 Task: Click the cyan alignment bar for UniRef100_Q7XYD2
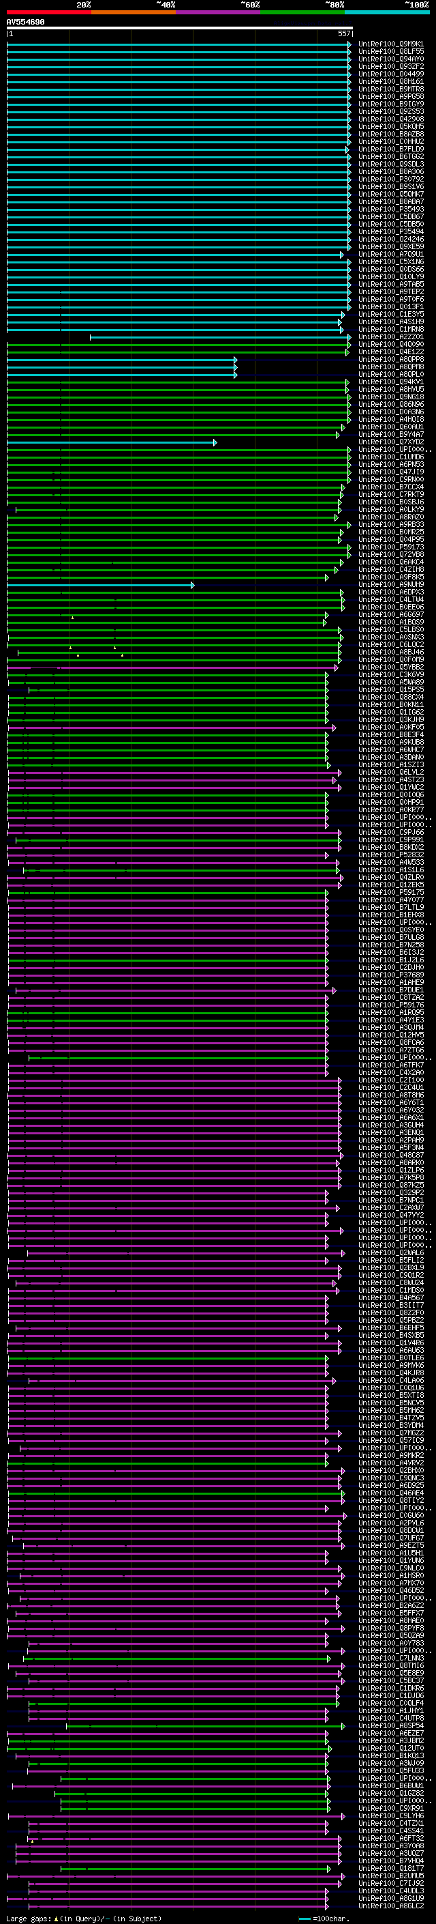click(112, 442)
